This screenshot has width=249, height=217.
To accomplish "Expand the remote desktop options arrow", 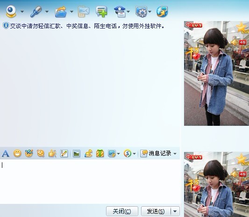I will coord(149,12).
